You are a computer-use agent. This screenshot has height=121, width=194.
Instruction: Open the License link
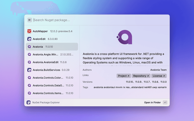coord(159,76)
